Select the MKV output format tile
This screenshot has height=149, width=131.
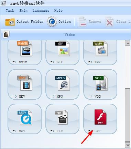(x=25, y=85)
